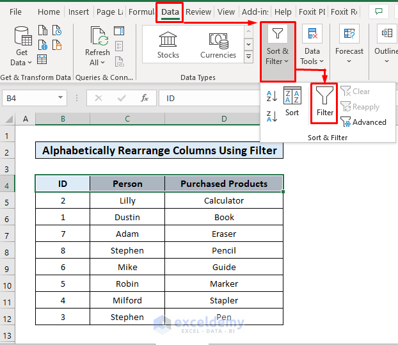Image resolution: width=398 pixels, height=345 pixels.
Task: Click the cell containing Eraser
Action: [x=224, y=234]
